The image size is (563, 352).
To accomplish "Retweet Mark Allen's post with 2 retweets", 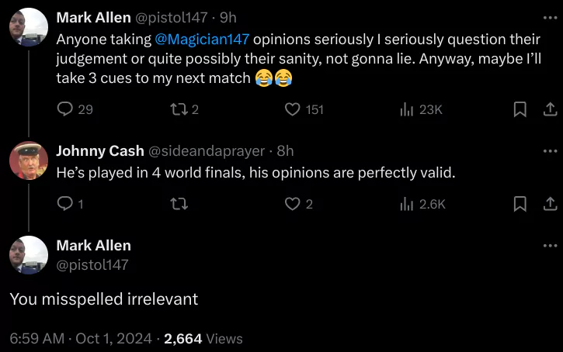I will click(x=178, y=110).
